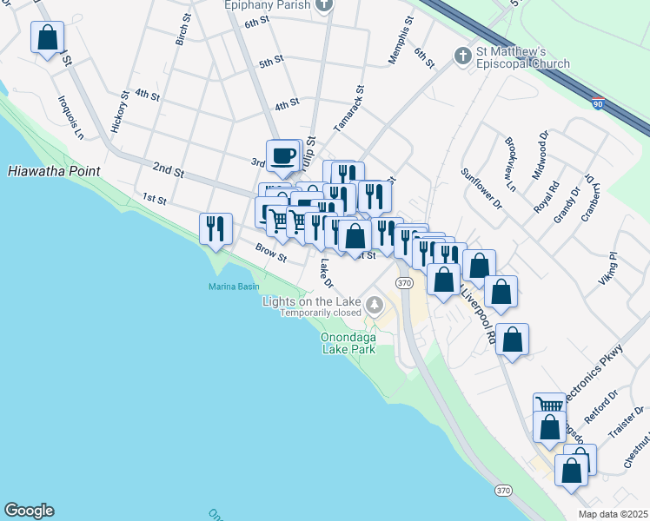Click the Viking Pl street label
Screen dimensions: 650x521
(608, 268)
